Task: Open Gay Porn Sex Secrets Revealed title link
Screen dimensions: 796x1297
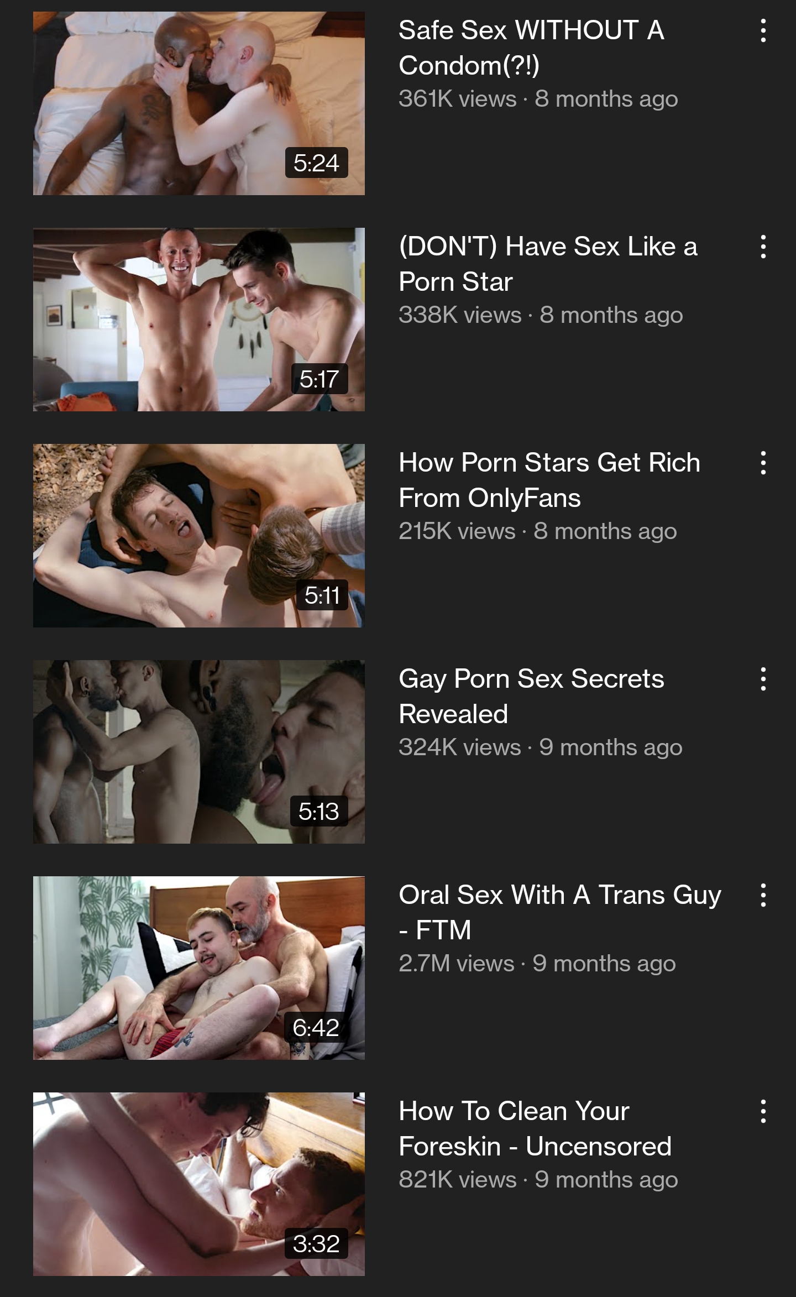Action: pyautogui.click(x=531, y=696)
